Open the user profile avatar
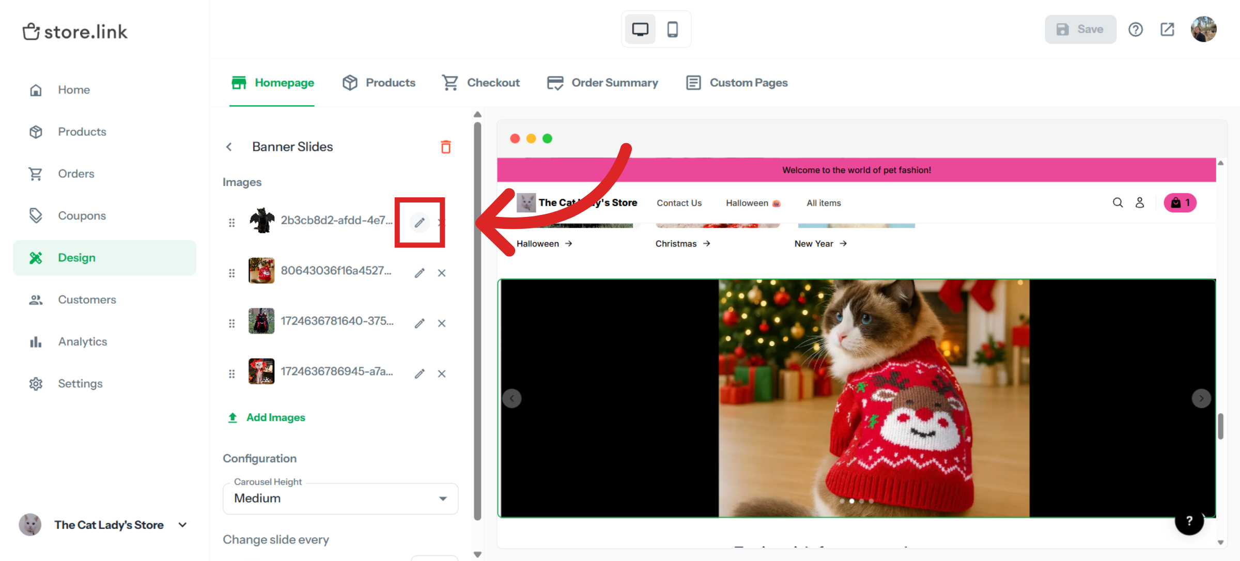 [1203, 29]
